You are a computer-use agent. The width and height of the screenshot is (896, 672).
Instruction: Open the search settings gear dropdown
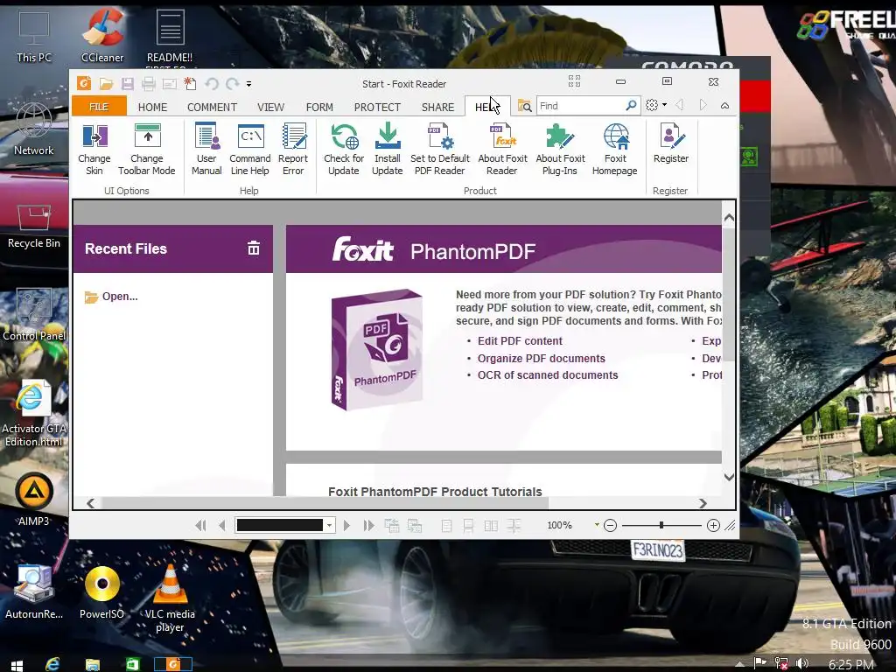click(656, 105)
